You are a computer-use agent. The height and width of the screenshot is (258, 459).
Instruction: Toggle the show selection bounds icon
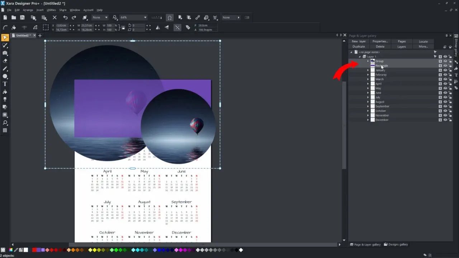click(x=46, y=27)
